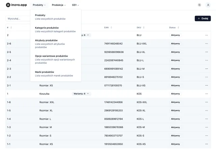The height and width of the screenshot is (150, 216).
Task: Select row number 1-3 cell
Action: (x=9, y=127)
